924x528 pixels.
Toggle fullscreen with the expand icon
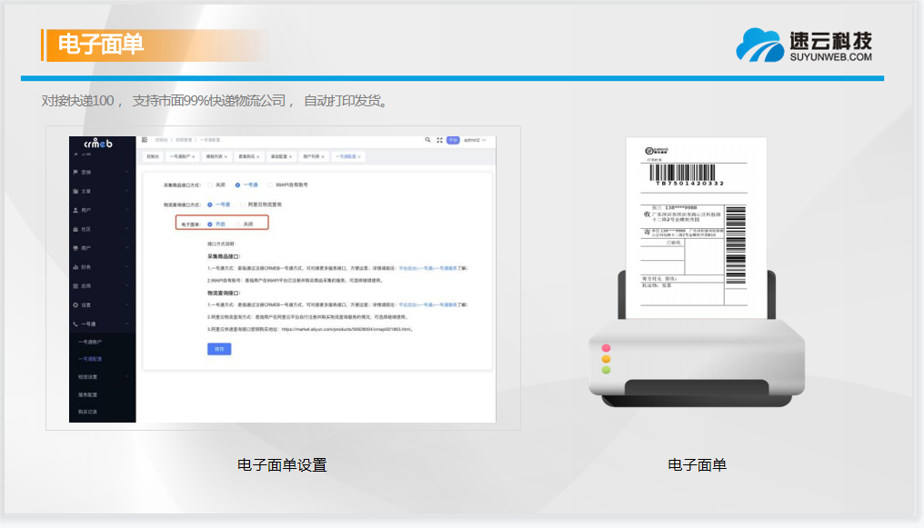click(439, 140)
